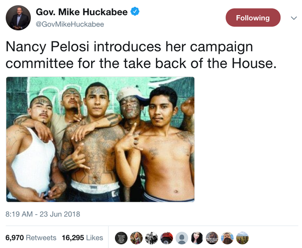View the 6,970 Retweets list
Image resolution: width=302 pixels, height=248 pixels.
[x=31, y=238]
